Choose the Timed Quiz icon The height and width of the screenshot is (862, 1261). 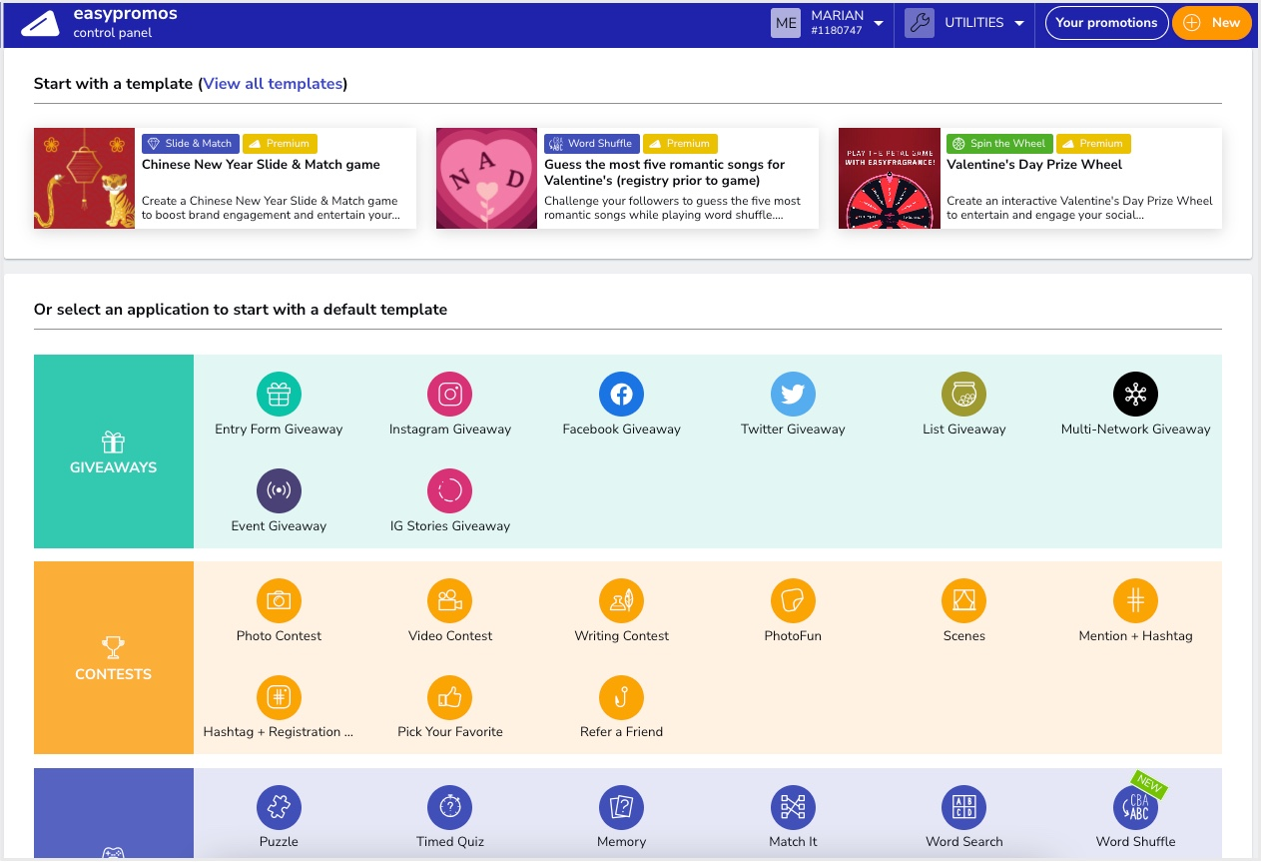click(x=450, y=807)
